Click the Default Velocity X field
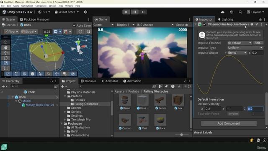 [x=213, y=109]
